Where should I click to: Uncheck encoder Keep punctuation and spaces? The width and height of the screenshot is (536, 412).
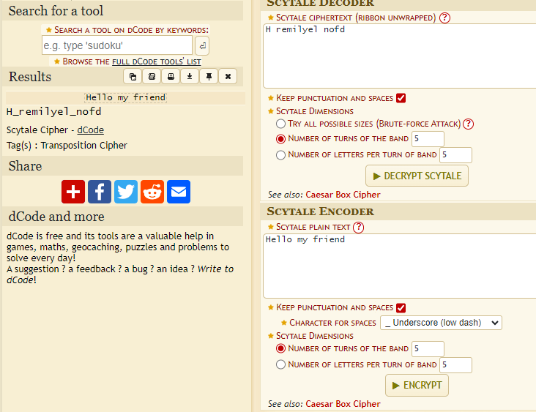coord(401,308)
